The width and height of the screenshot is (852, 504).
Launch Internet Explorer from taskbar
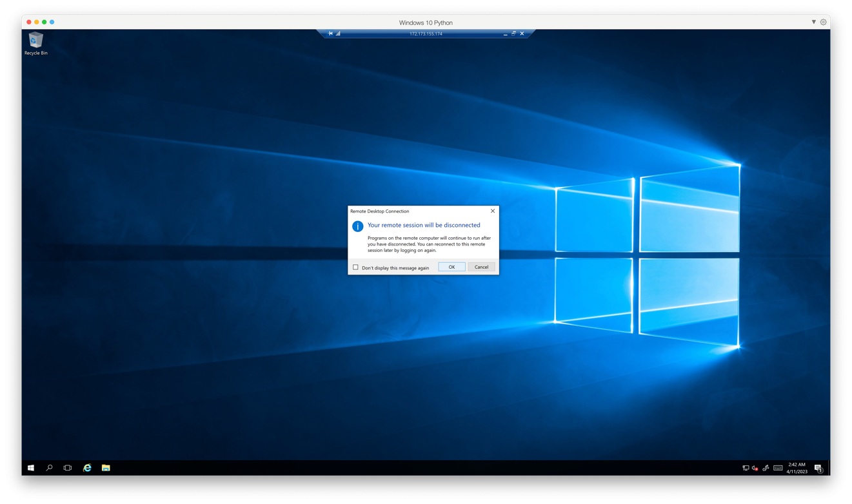87,468
